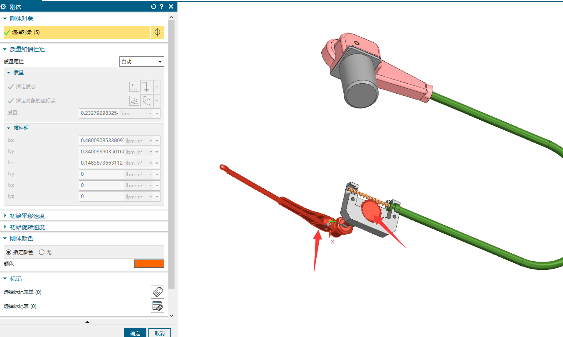This screenshot has height=337, width=563.
Task: Close the 刚体 dialog
Action: pyautogui.click(x=171, y=7)
